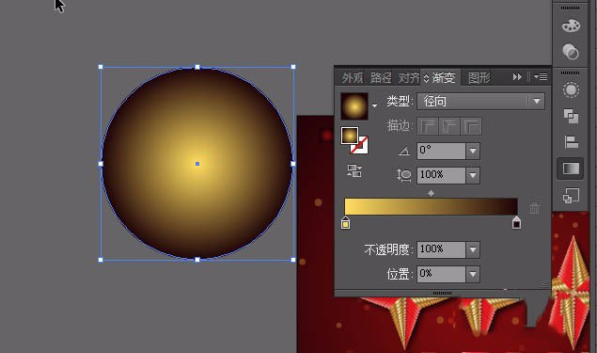Screen dimensions: 597x353
Task: Open the Color Guide overlapping circles icon
Action: [x=571, y=52]
